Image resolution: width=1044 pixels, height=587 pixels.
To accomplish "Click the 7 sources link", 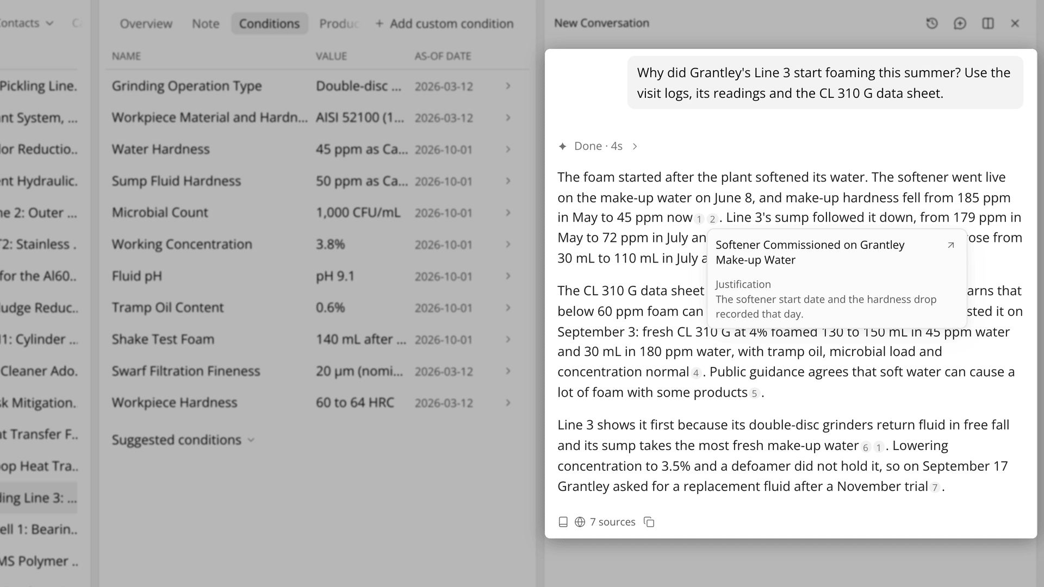I will click(x=612, y=522).
